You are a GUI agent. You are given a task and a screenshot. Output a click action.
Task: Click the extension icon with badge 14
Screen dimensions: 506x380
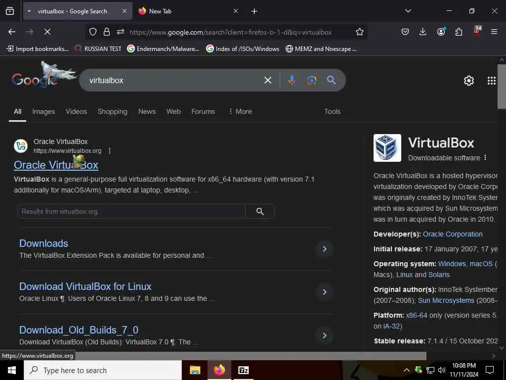477,31
